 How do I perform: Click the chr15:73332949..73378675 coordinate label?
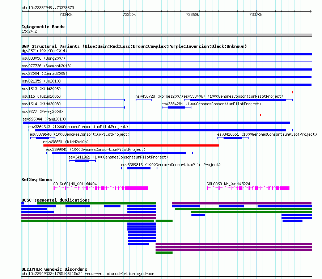click(x=48, y=8)
